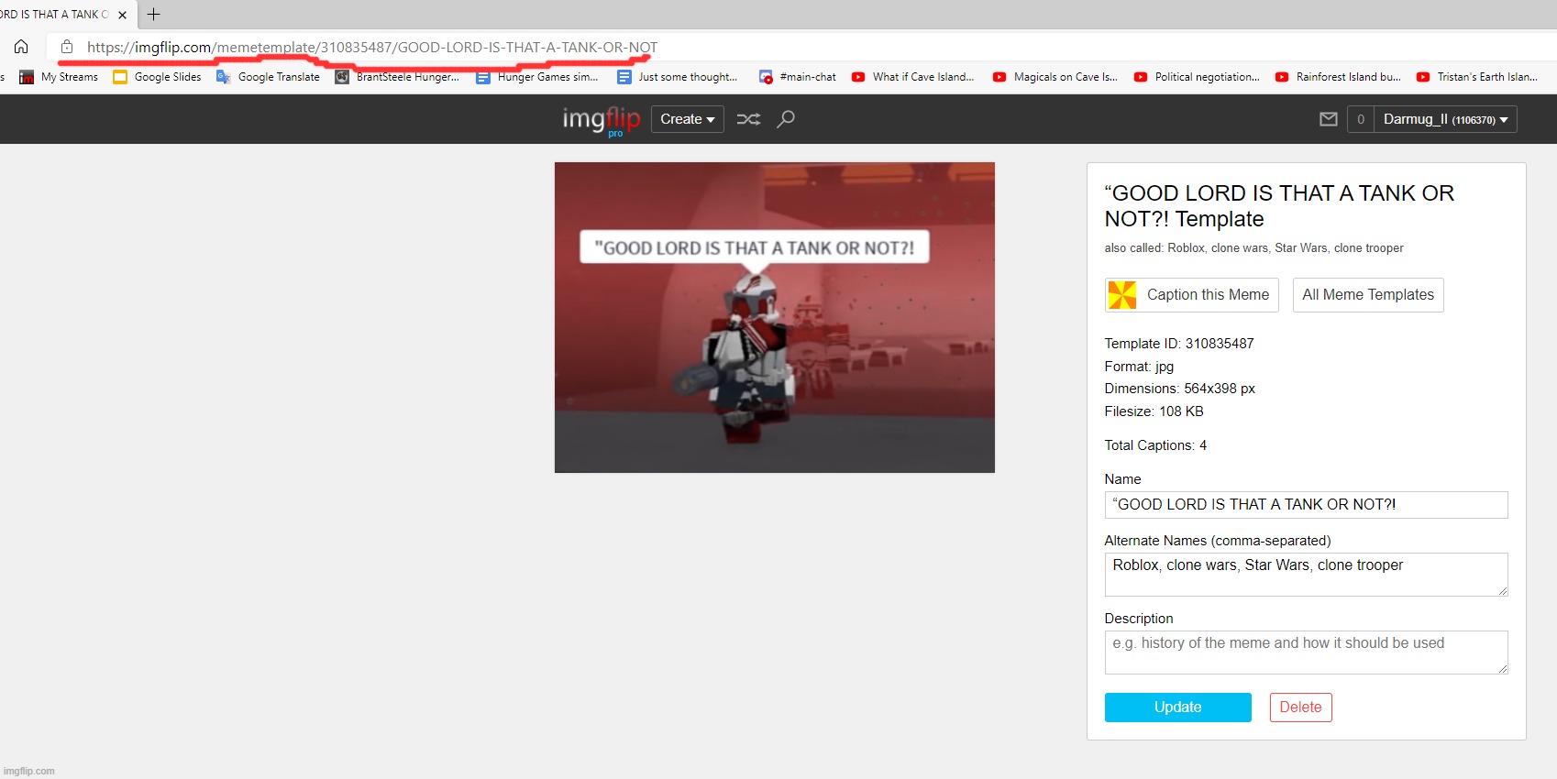
Task: Open the Create dropdown menu
Action: (687, 119)
